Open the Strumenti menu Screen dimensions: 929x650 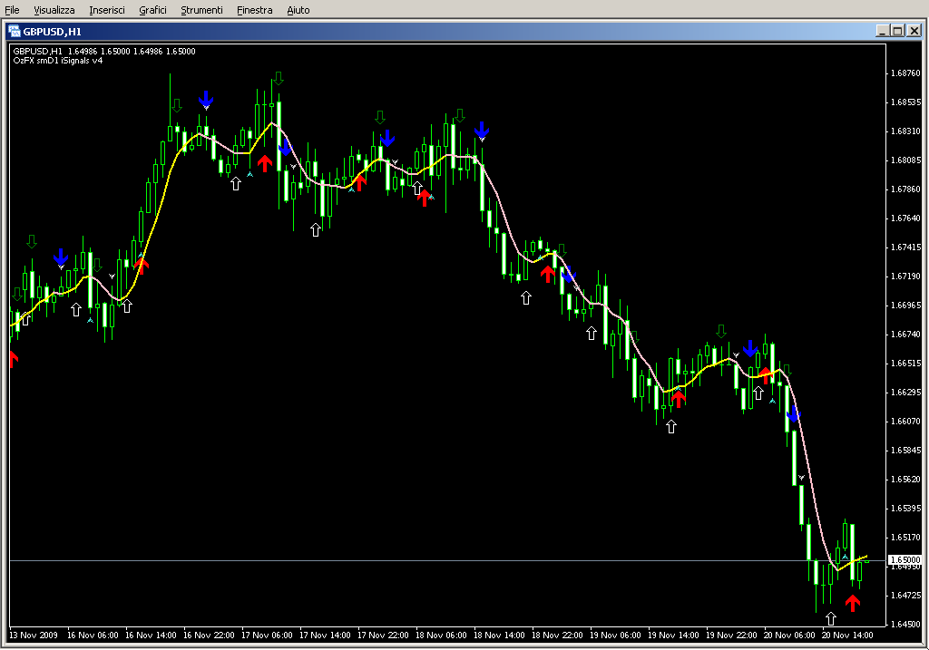pos(201,10)
